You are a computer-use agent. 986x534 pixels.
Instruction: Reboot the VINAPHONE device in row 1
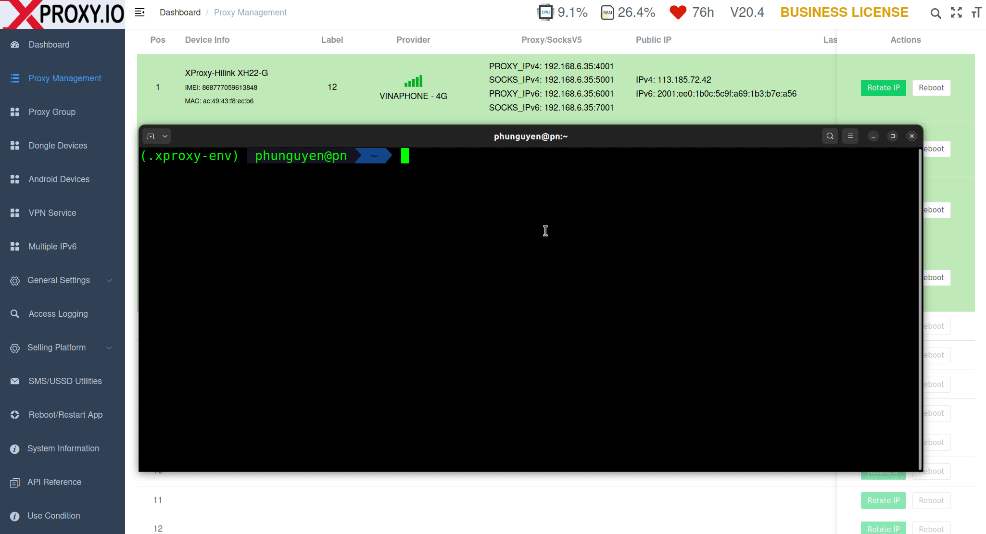point(931,87)
